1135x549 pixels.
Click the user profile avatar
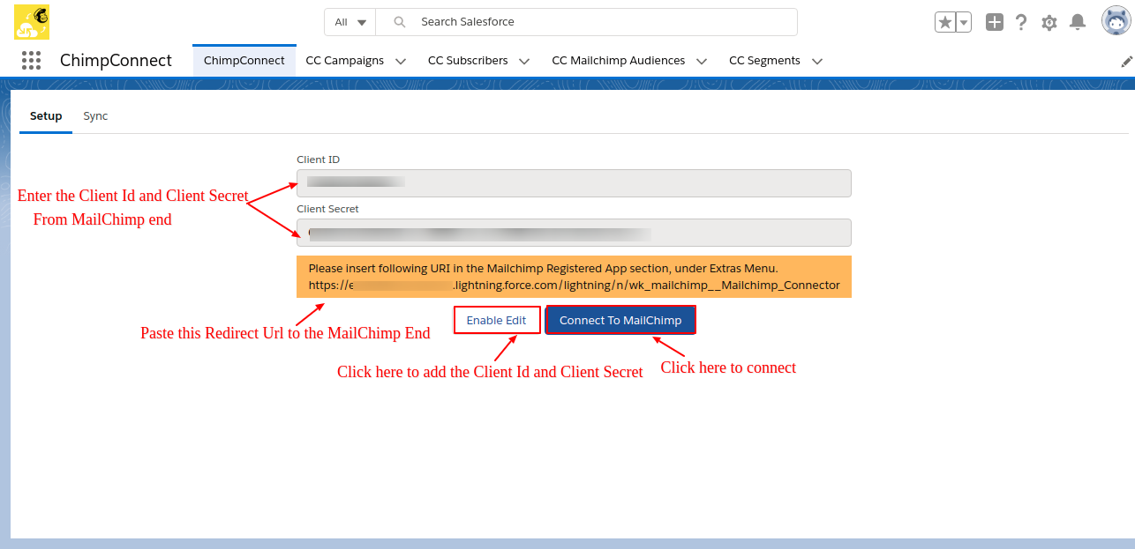1116,21
